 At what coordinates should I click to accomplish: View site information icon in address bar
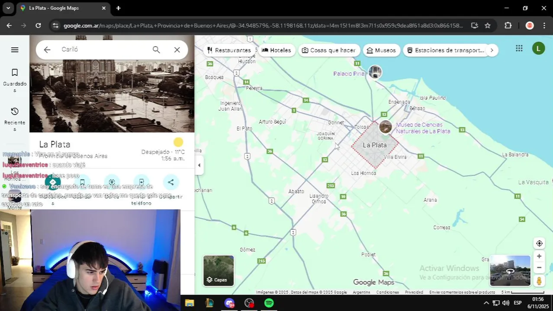55,25
